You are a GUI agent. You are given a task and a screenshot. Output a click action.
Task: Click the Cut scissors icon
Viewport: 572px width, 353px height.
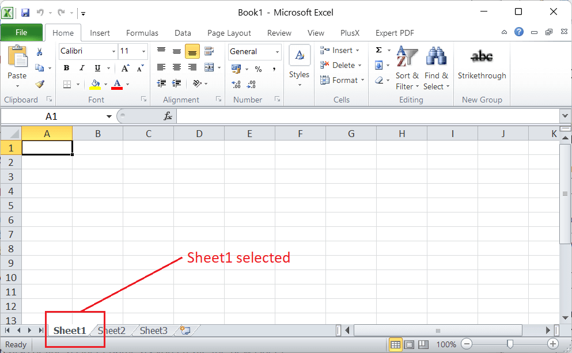pos(40,52)
